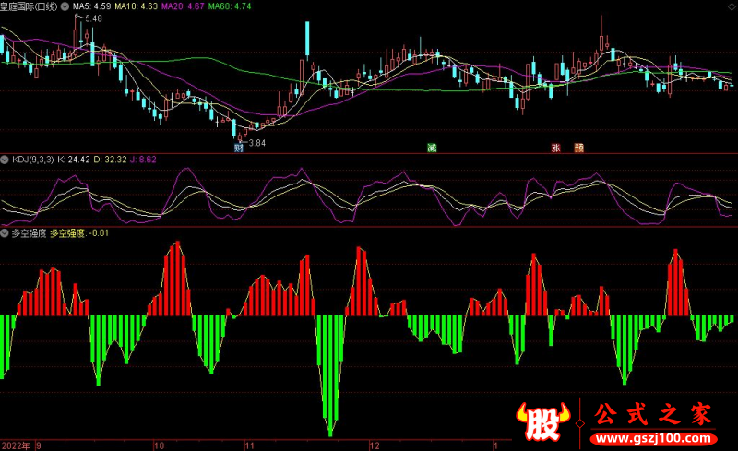738x451 pixels.
Task: Click the green 减 event marker
Action: pyautogui.click(x=432, y=148)
